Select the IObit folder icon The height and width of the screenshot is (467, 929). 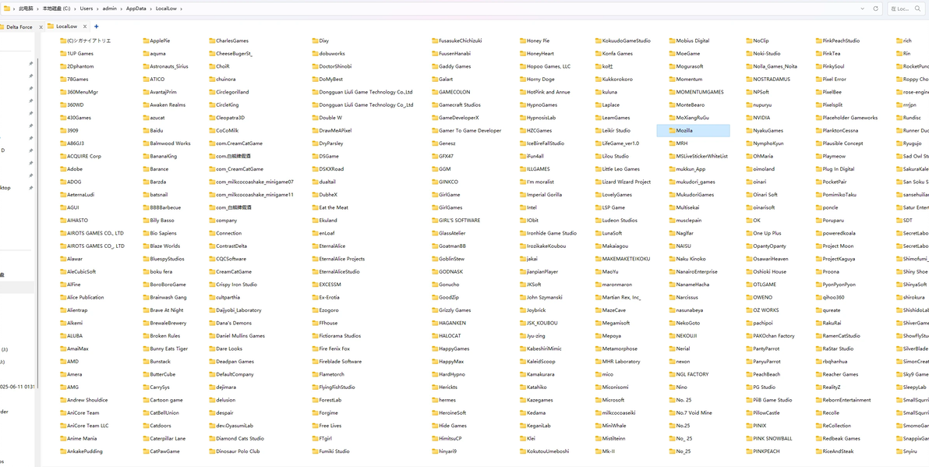pyautogui.click(x=522, y=221)
